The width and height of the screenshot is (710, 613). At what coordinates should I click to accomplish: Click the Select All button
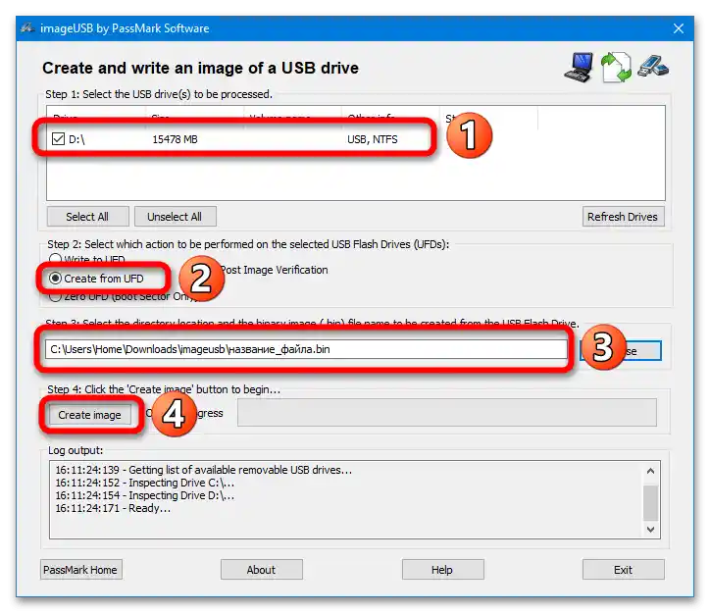tap(87, 217)
